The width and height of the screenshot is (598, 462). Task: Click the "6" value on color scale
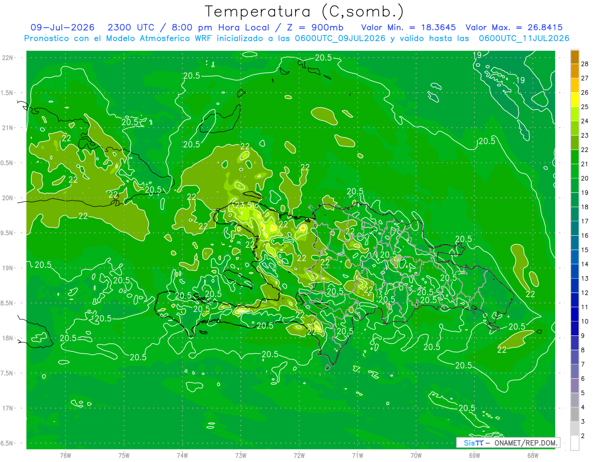click(583, 378)
